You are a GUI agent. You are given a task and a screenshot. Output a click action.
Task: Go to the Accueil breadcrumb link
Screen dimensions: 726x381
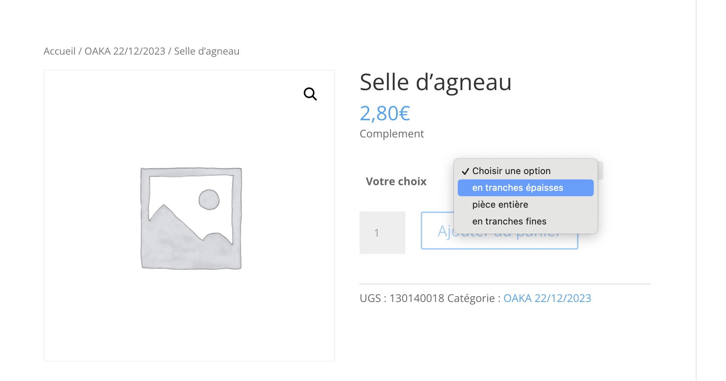pos(60,51)
